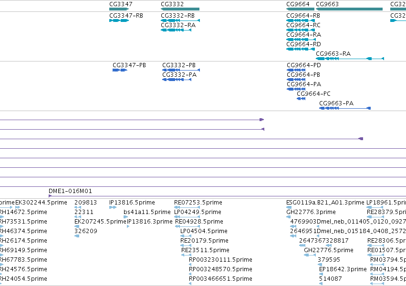This screenshot has width=406, height=286.
Task: Select EST EP18642.3prime
Action: (343, 269)
